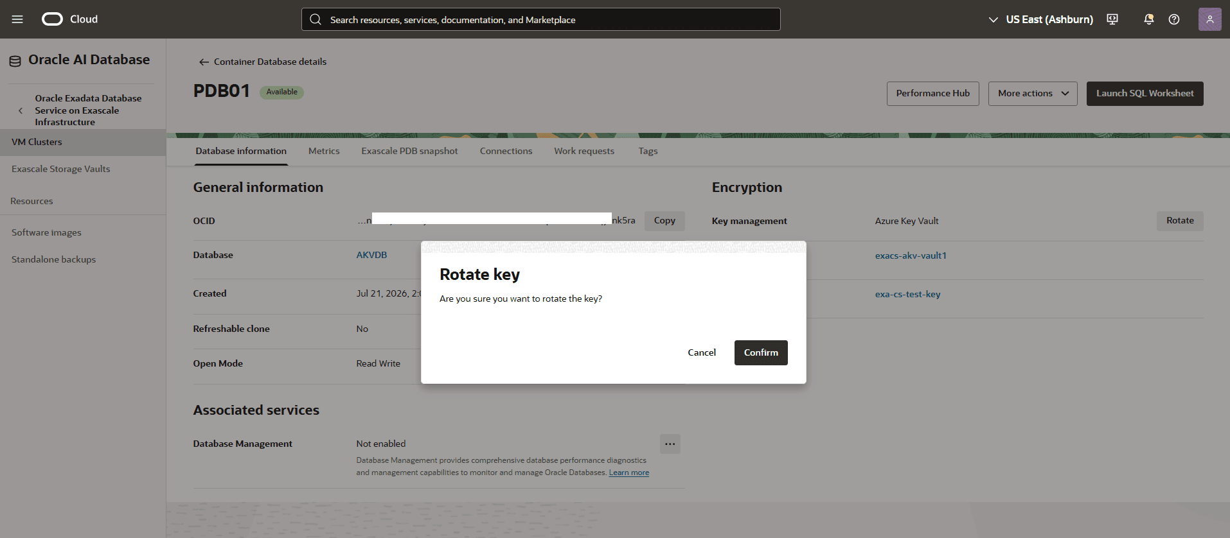Open Database Management three-dot actions menu

(670, 444)
